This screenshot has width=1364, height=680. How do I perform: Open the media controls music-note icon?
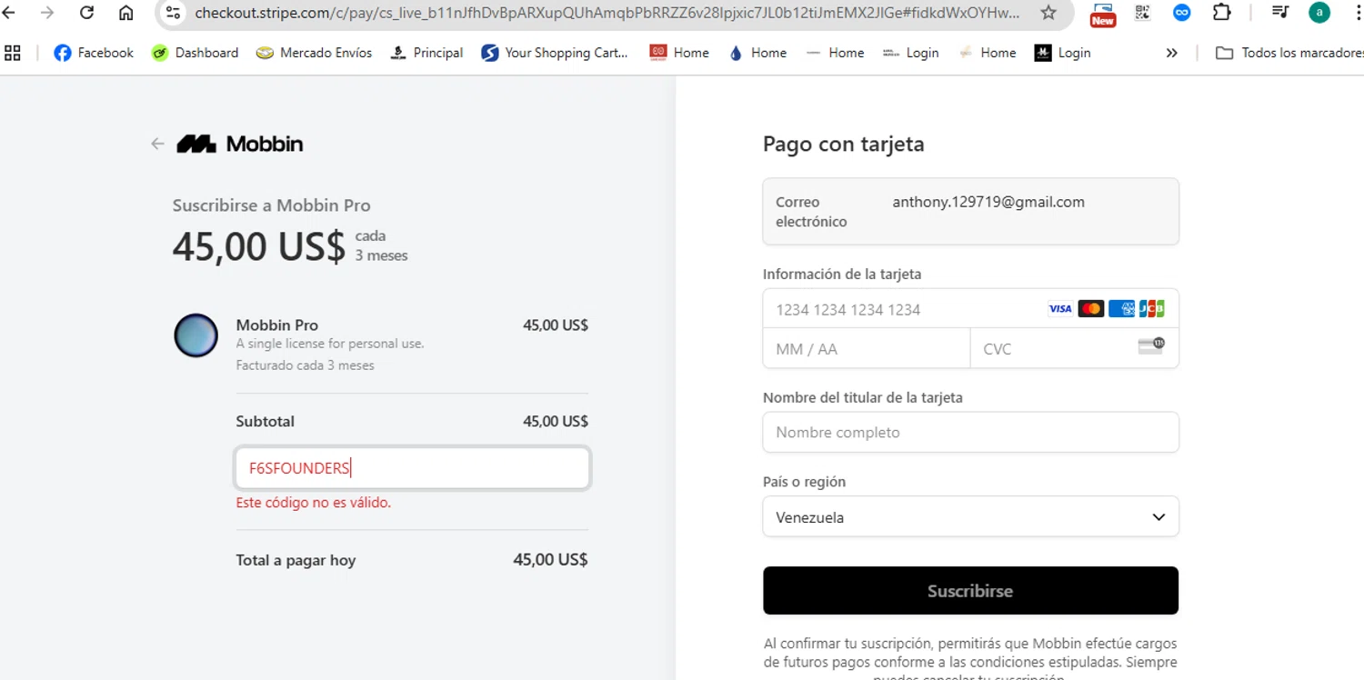[x=1279, y=13]
